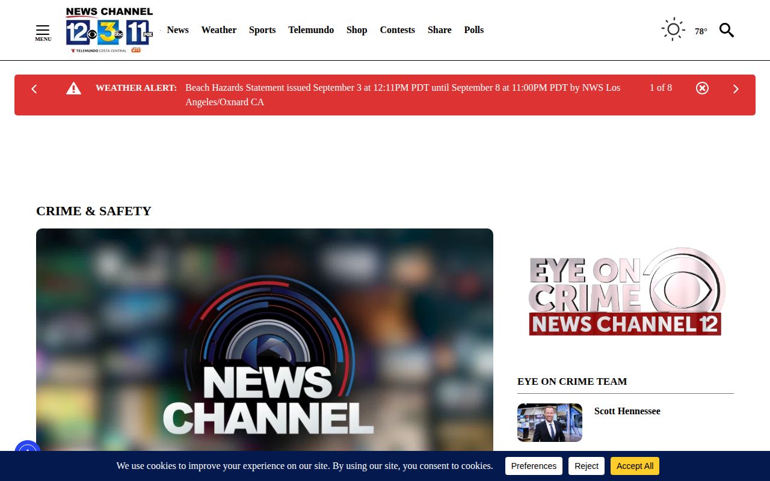Accept All cookies
This screenshot has height=481, width=770.
(635, 466)
